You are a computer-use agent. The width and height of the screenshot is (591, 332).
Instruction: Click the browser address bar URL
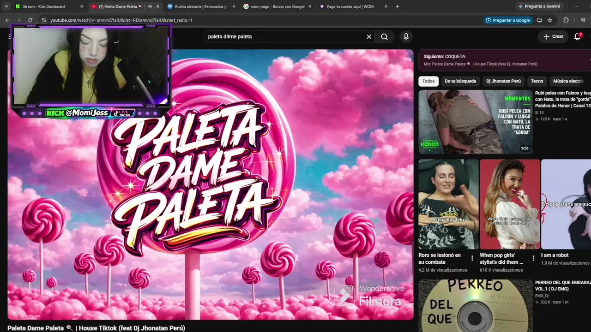(121, 20)
